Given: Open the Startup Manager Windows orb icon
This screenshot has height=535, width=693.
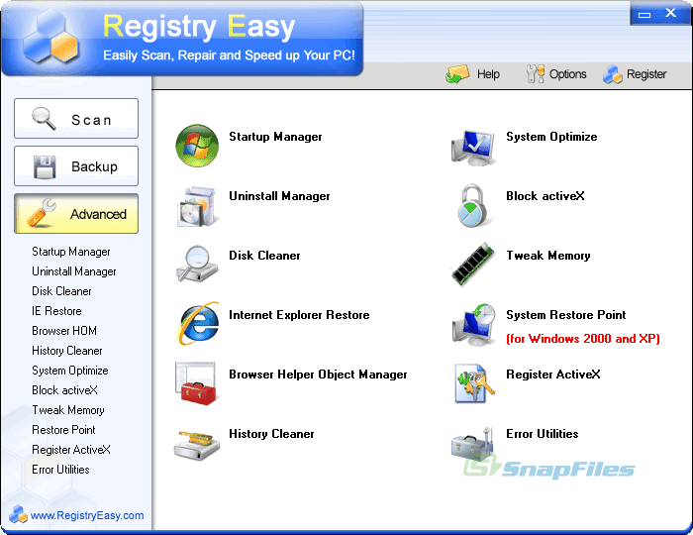Looking at the screenshot, I should click(x=197, y=146).
